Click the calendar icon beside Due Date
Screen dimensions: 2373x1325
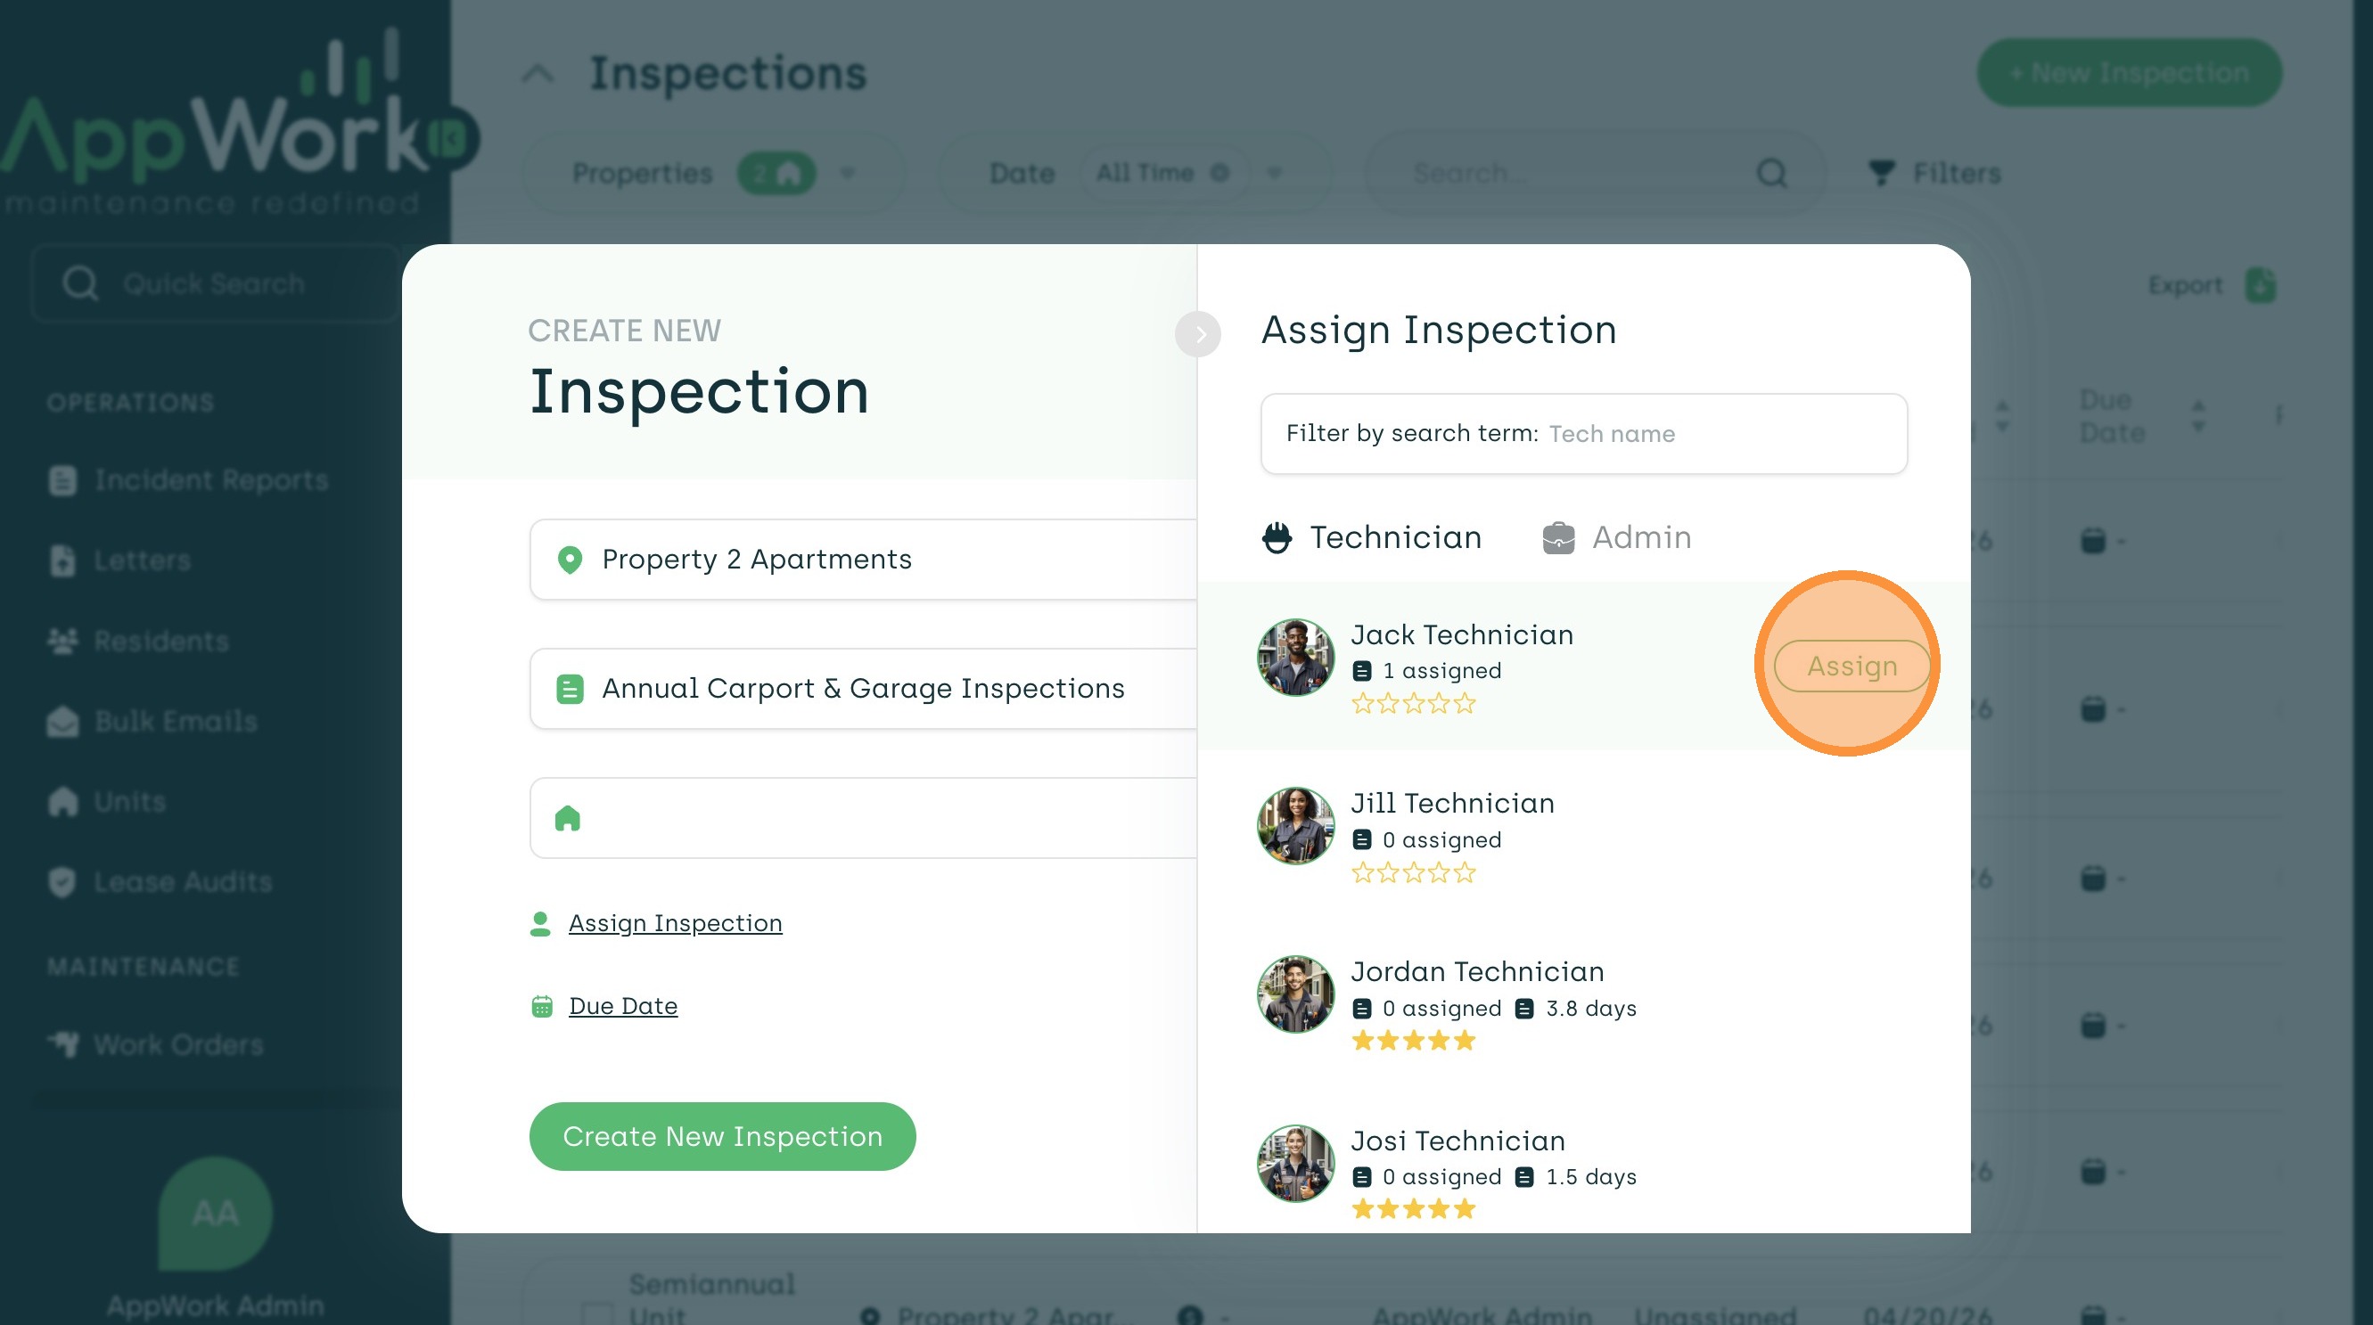[543, 1006]
